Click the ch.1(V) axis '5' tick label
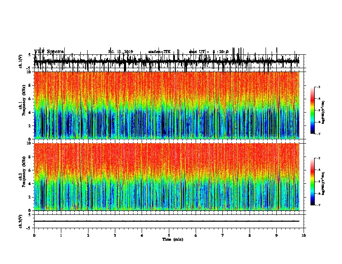 tap(29, 55)
